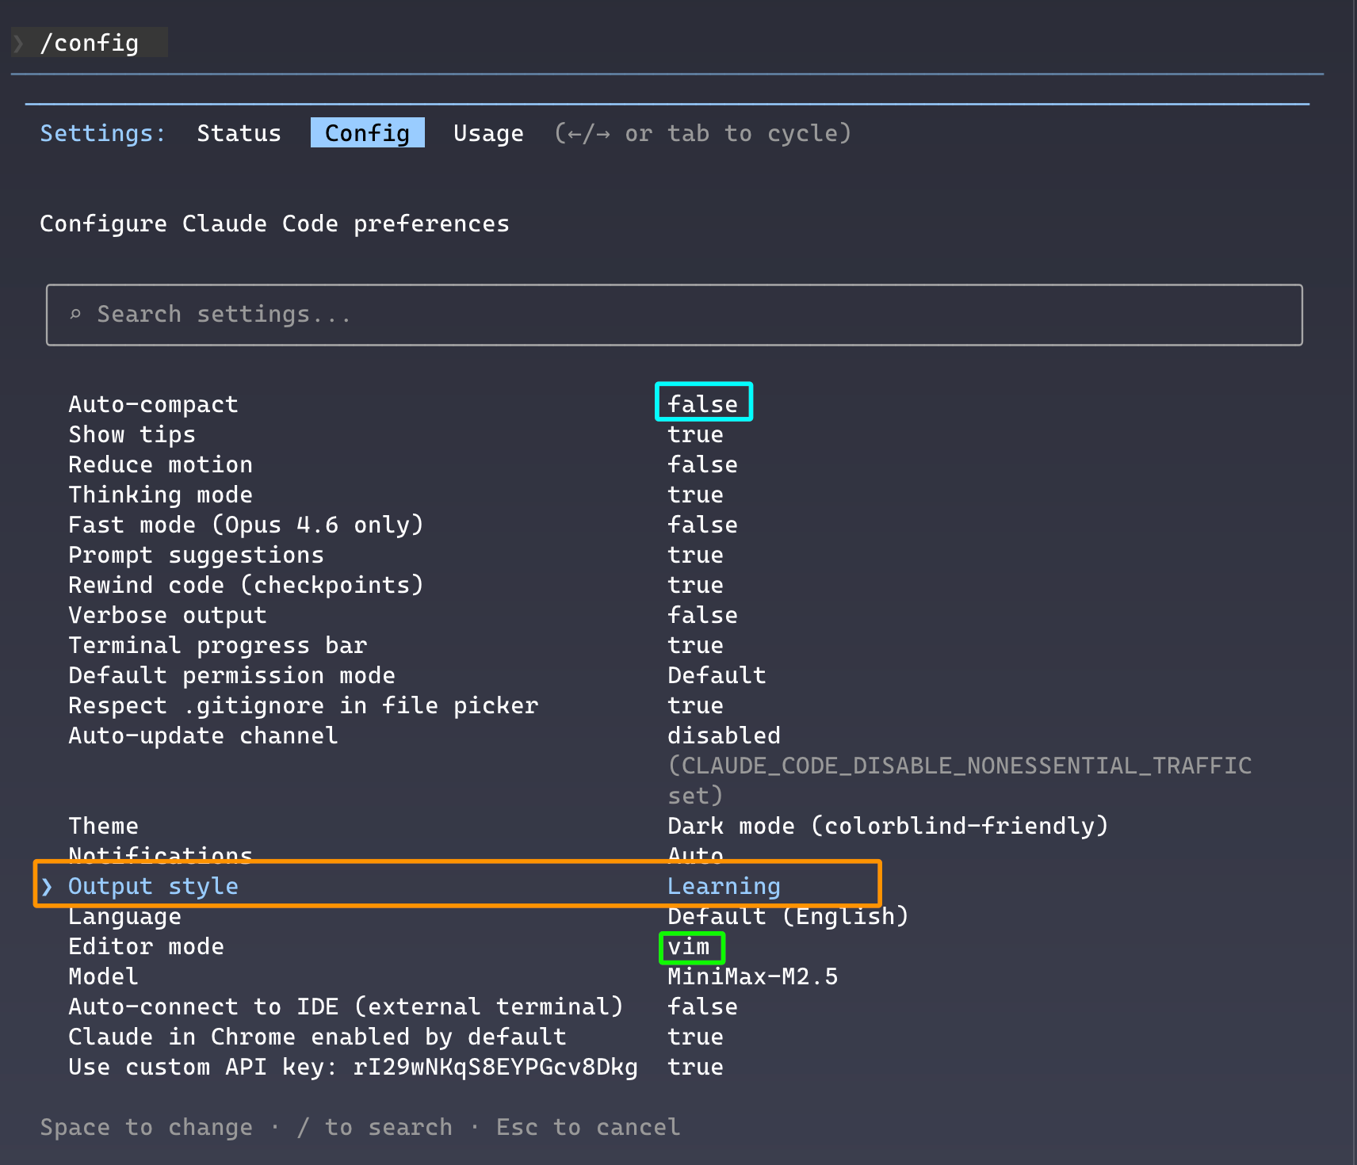1357x1165 pixels.
Task: Click Language Default (English) setting
Action: (787, 916)
